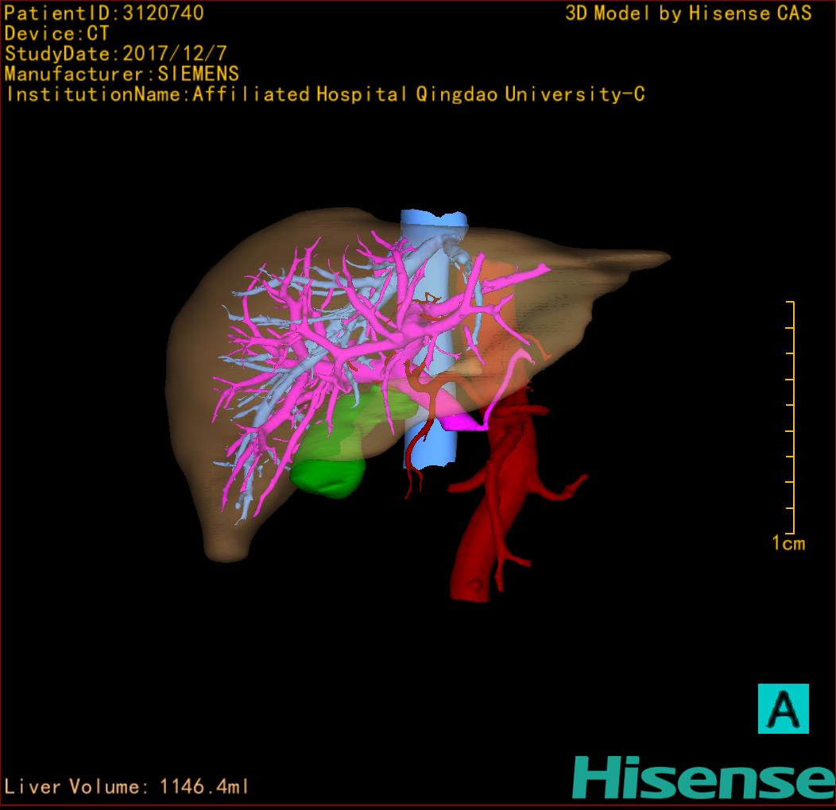
Task: Click 'Liver Volume: 1146.4ml' text
Action: point(126,786)
